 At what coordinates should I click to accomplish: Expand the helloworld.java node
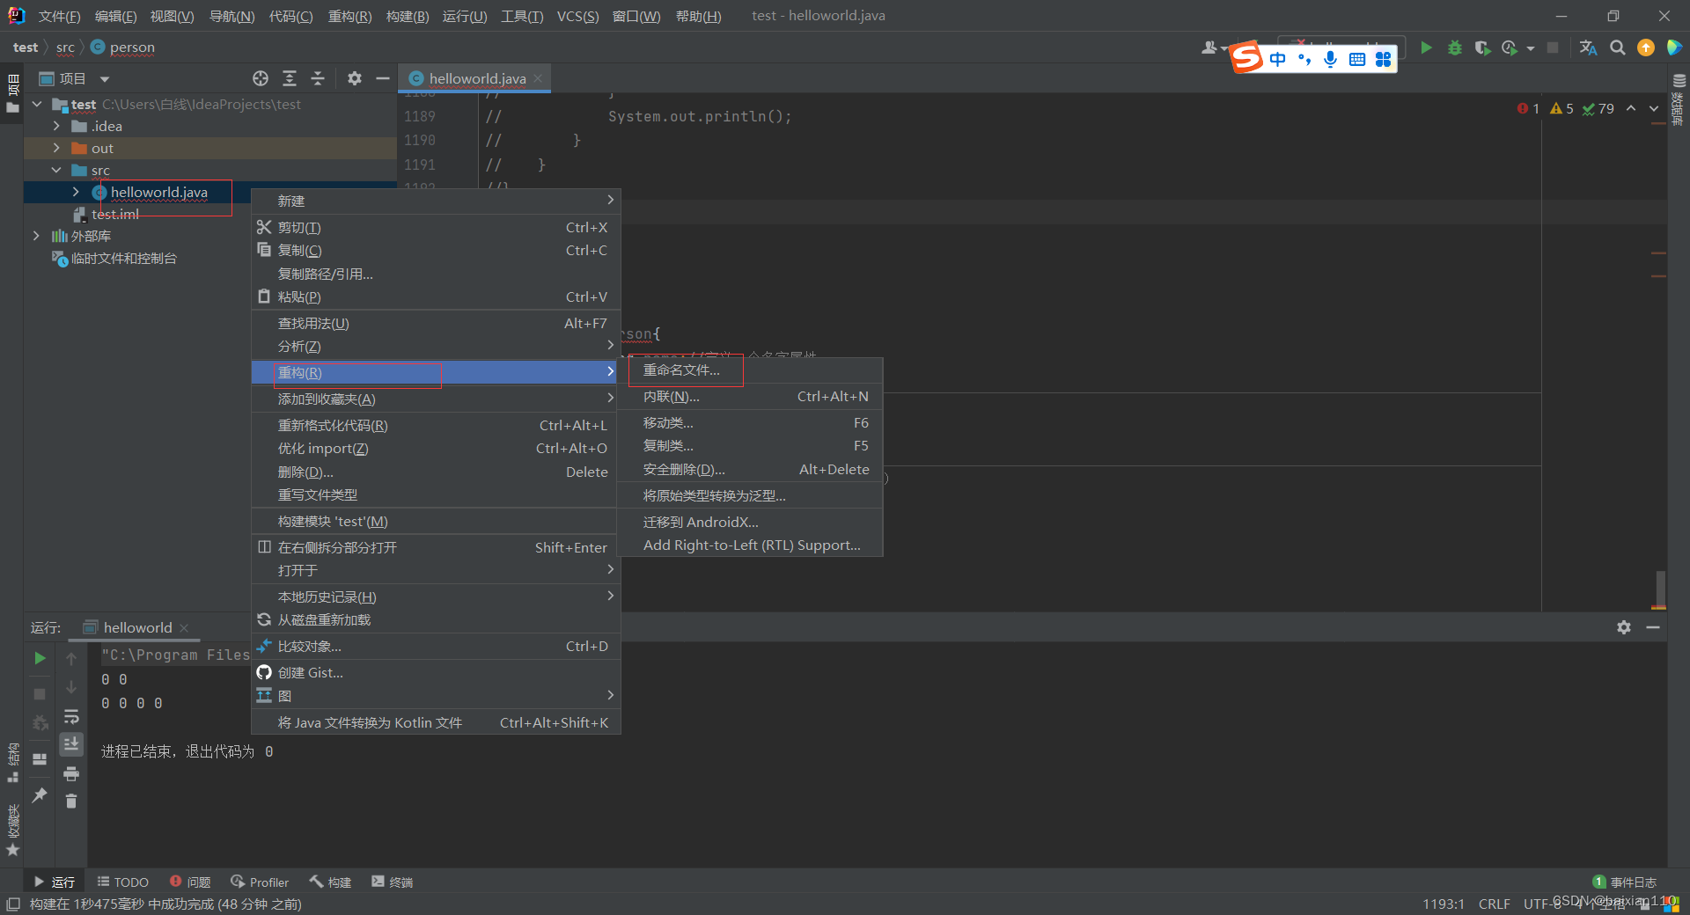point(76,192)
